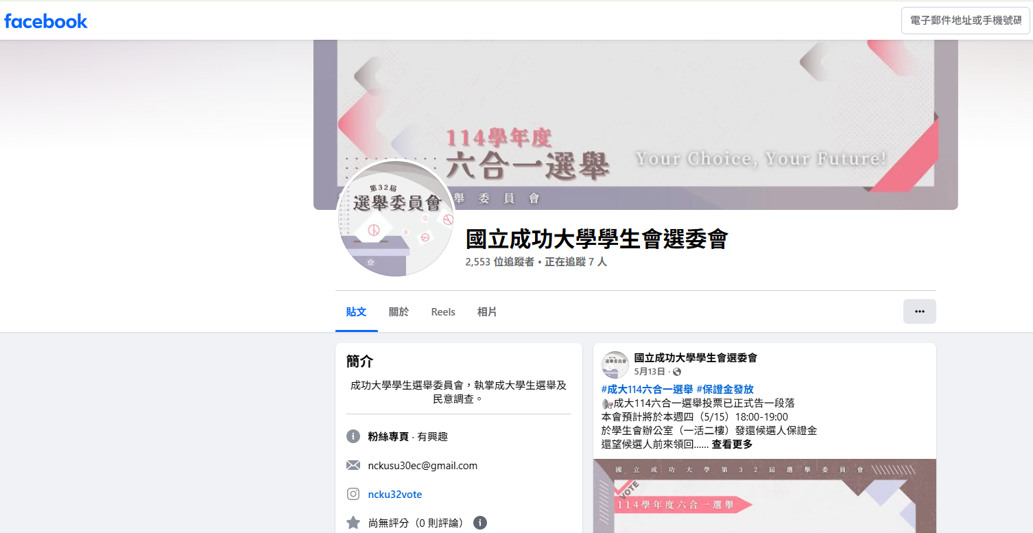Open the 關於 tab

point(399,312)
